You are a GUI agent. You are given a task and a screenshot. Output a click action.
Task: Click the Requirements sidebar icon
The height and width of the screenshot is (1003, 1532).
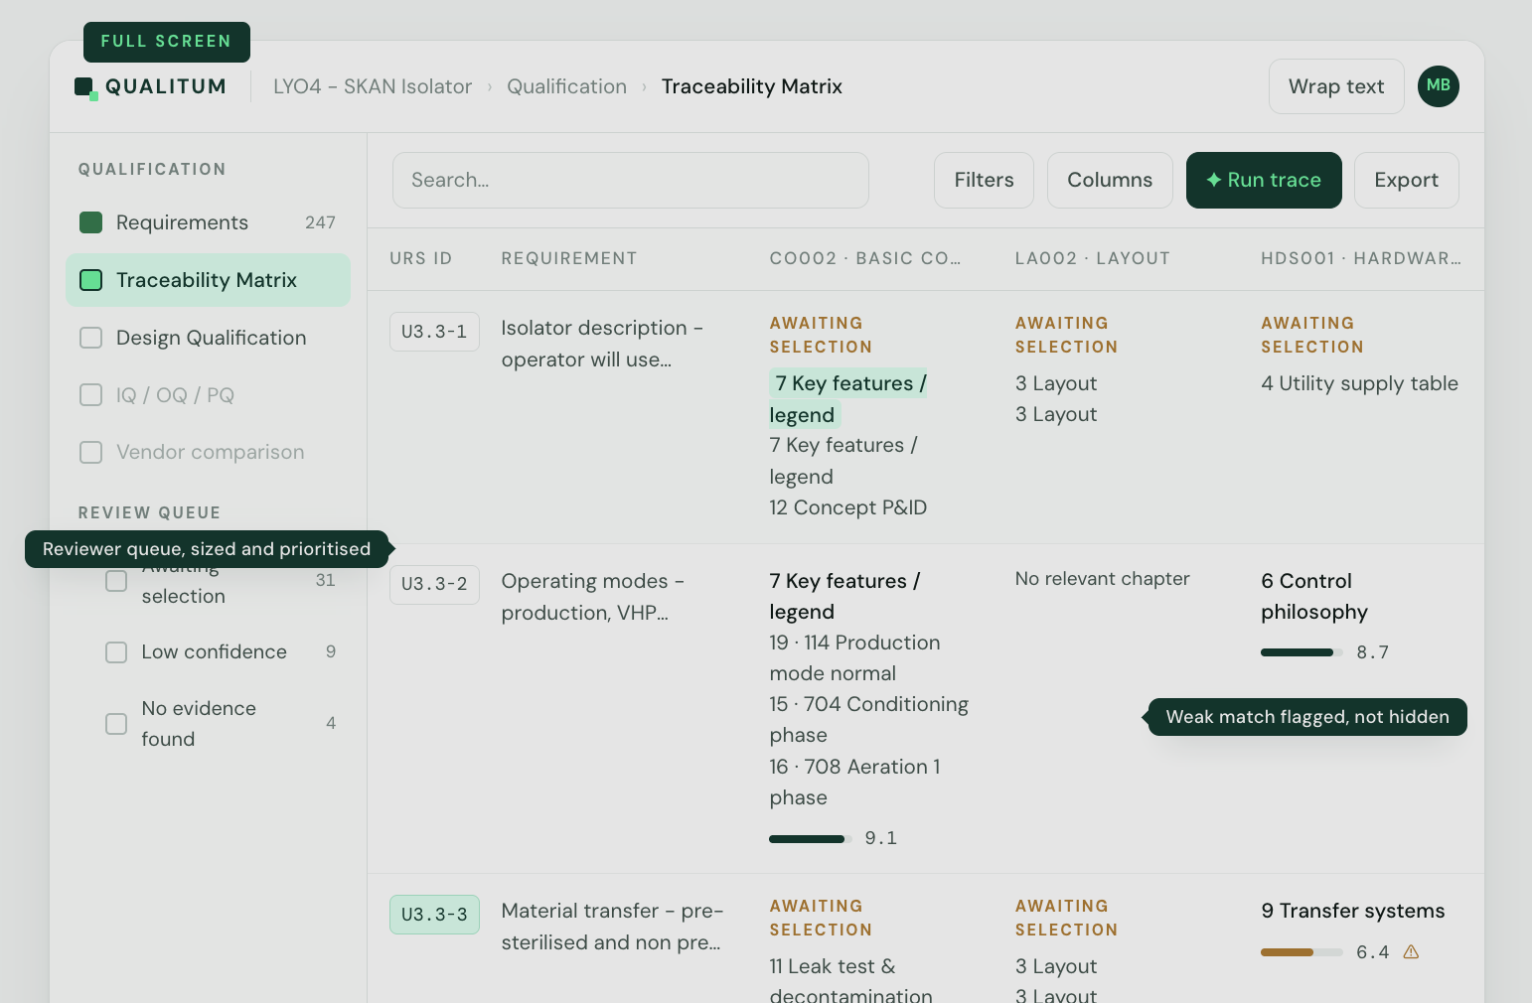pyautogui.click(x=91, y=222)
